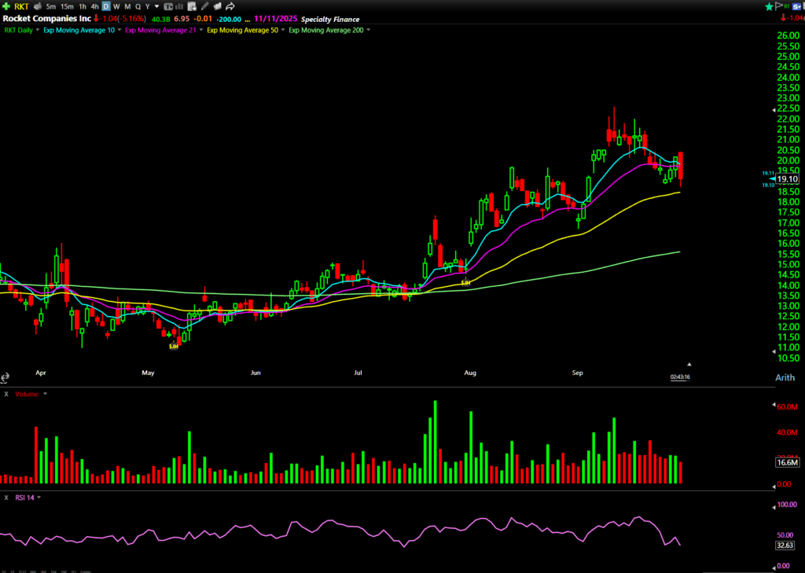Click the green plus add-indicator icon
The image size is (805, 573).
[6, 6]
